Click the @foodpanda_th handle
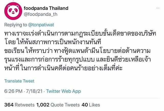The width and height of the screenshot is (164, 111). tap(40, 14)
